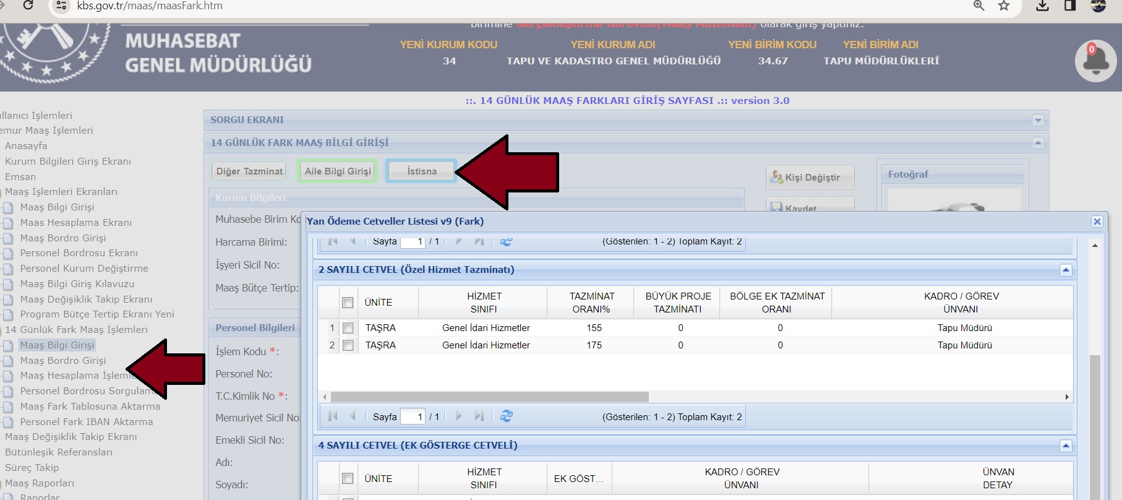Open the browser profile avatar
This screenshot has height=500, width=1122.
1098,6
